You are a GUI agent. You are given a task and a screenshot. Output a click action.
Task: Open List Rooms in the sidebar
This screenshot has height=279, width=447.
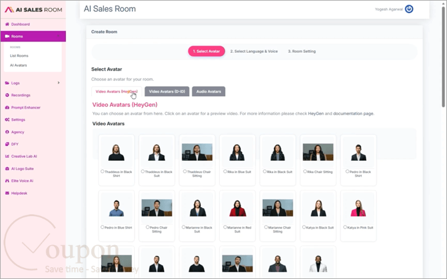(19, 56)
